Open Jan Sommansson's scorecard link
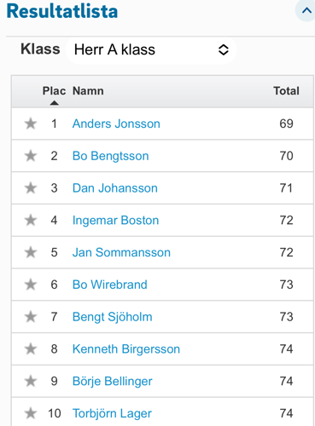This screenshot has width=315, height=426. [121, 252]
